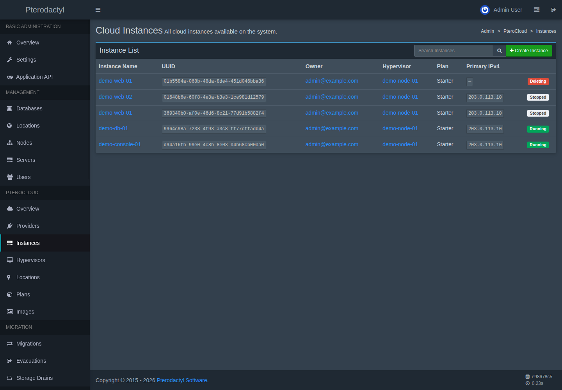Open demo-node-01 hypervisor in demo-console-01 row

click(x=400, y=144)
